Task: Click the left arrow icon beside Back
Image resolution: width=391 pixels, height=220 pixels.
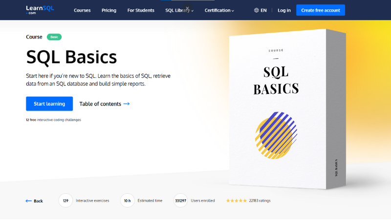Action: (x=28, y=201)
